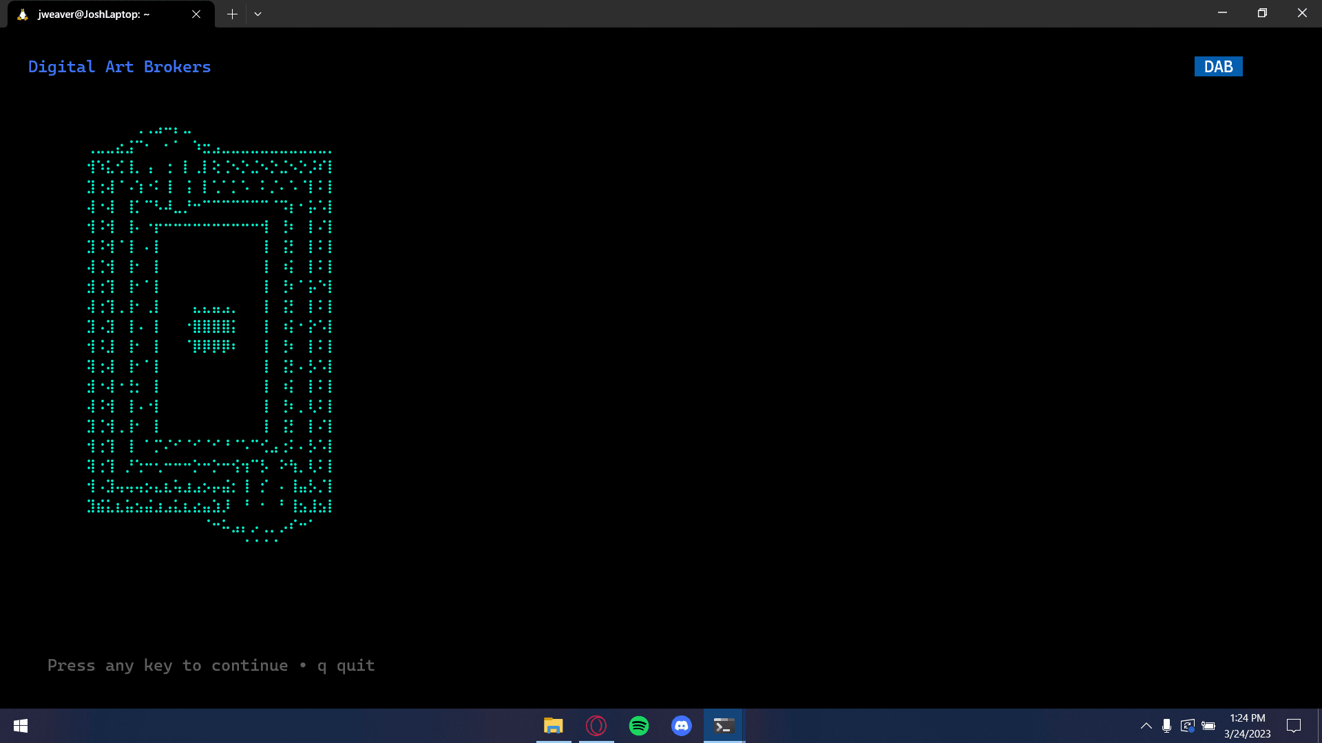Open the battery status tray icon

(x=1208, y=726)
